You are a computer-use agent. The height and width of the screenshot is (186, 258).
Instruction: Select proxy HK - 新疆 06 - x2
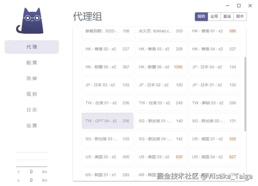(x=161, y=67)
